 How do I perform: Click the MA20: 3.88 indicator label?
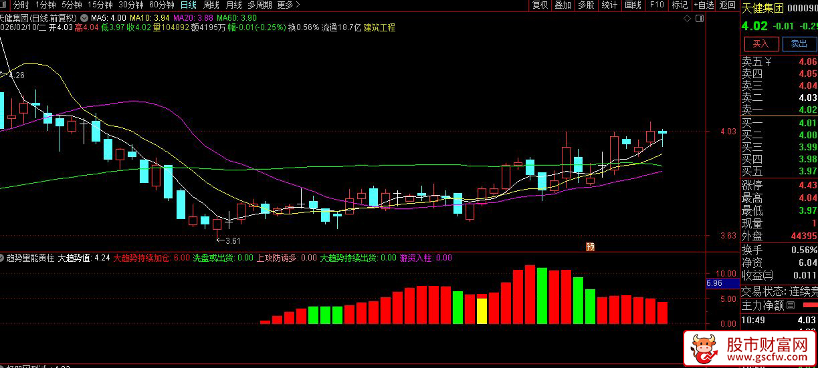point(193,17)
